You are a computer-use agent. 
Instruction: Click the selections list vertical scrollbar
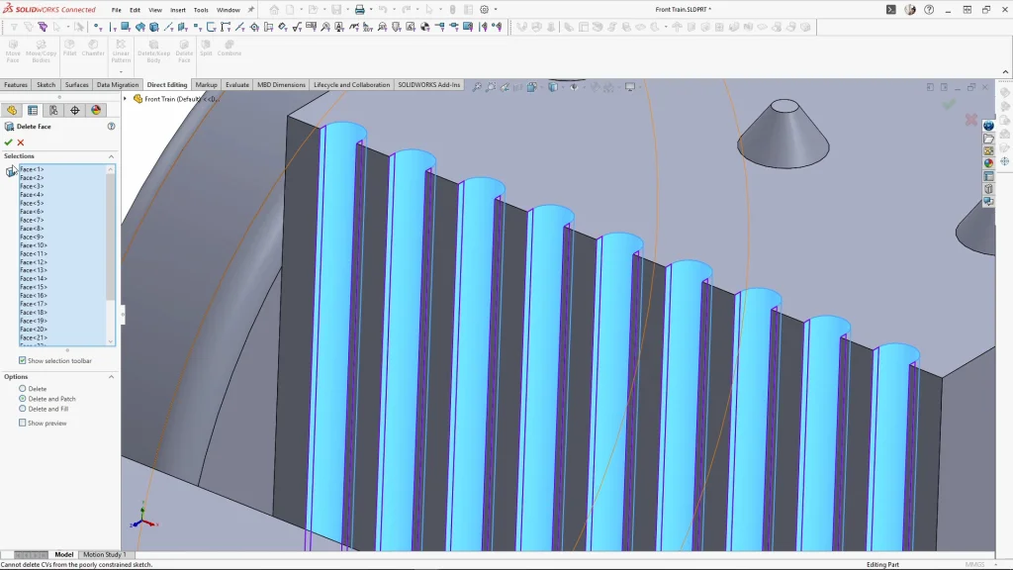[111, 237]
